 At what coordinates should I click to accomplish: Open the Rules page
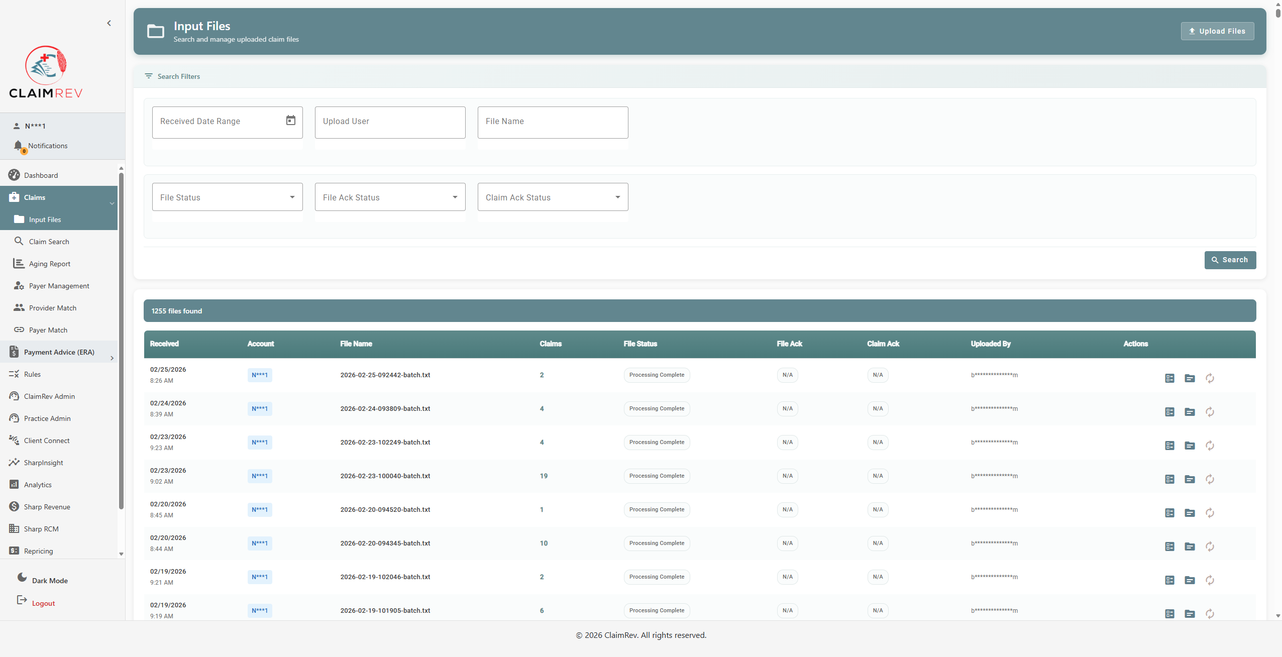tap(59, 374)
